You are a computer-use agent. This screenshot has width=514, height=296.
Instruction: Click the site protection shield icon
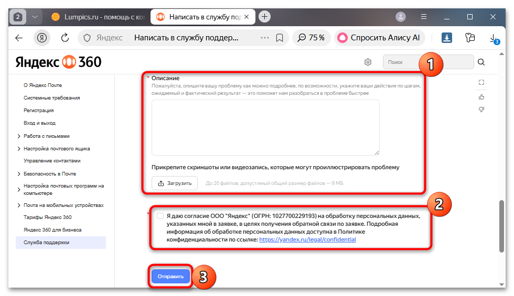tap(87, 38)
